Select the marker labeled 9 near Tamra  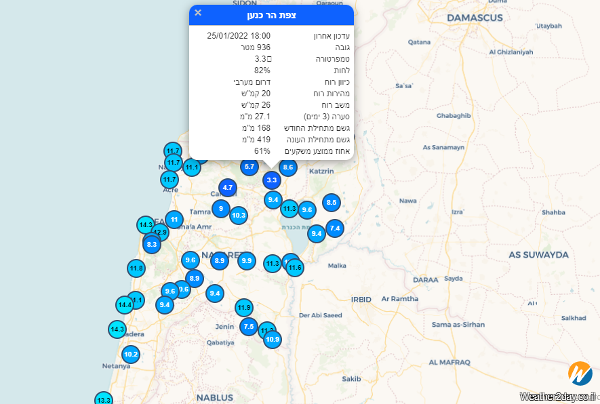[221, 209]
